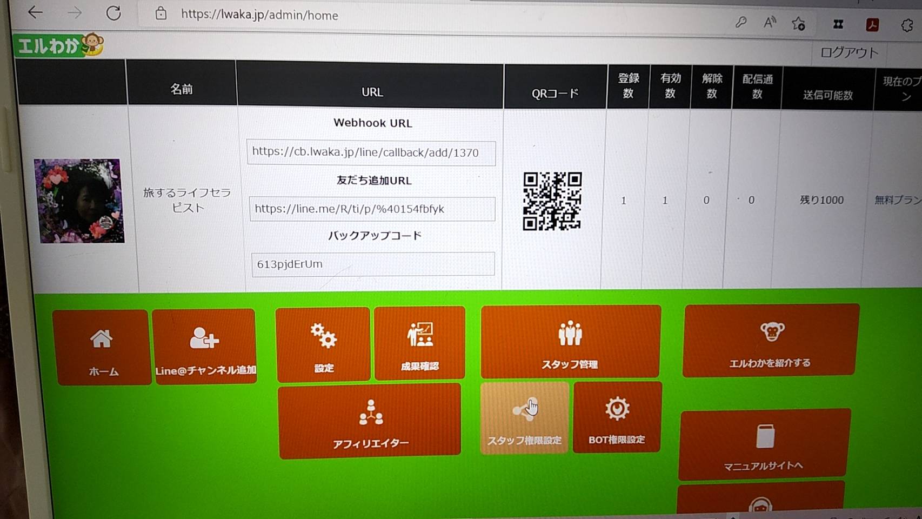The height and width of the screenshot is (519, 922).
Task: Click the Webhook URL label
Action: click(x=373, y=123)
